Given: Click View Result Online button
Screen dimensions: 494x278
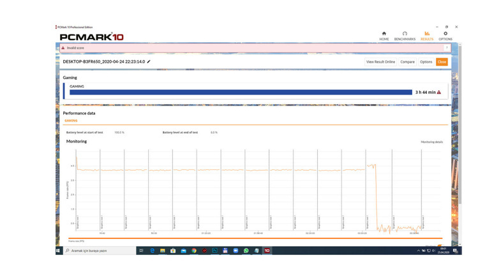Looking at the screenshot, I should 380,62.
